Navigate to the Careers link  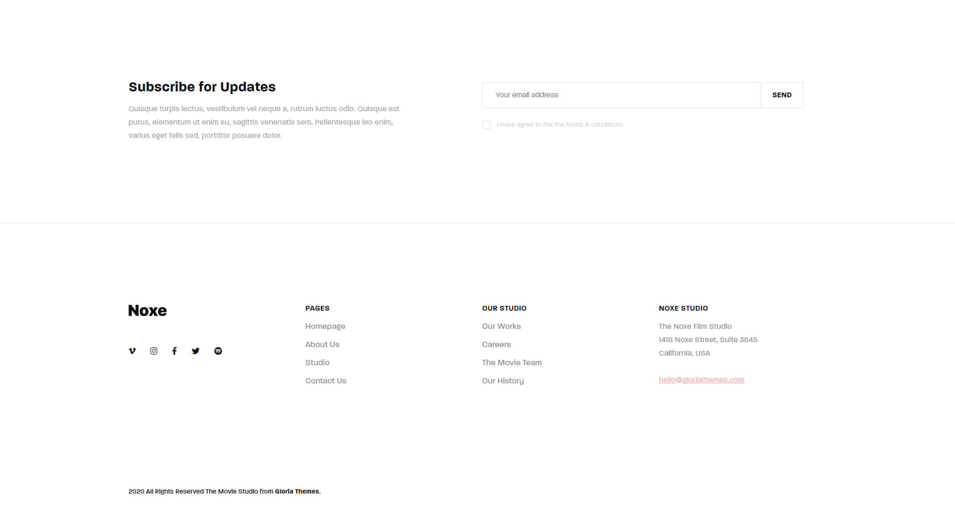[x=496, y=344]
